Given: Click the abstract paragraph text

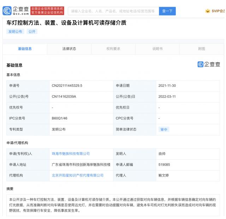Looking at the screenshot, I should pyautogui.click(x=112, y=205).
